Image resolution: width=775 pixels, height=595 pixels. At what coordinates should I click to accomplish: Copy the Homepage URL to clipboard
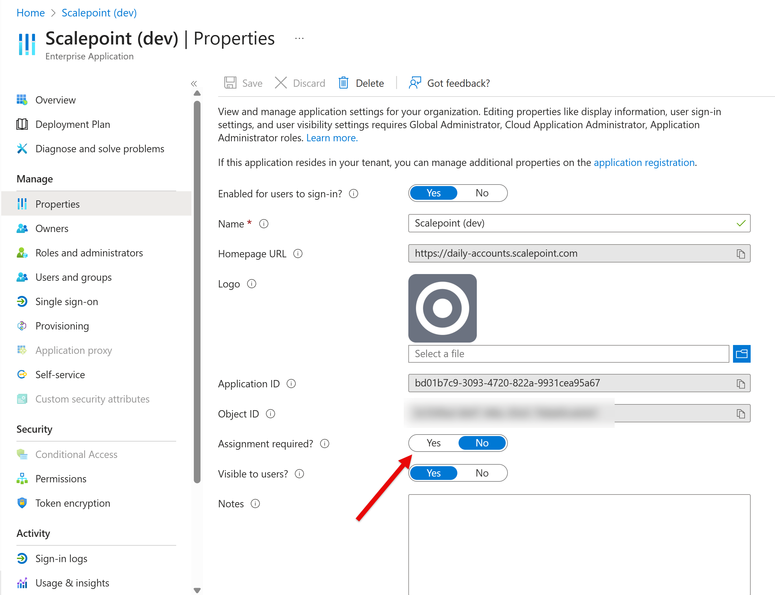pyautogui.click(x=741, y=254)
